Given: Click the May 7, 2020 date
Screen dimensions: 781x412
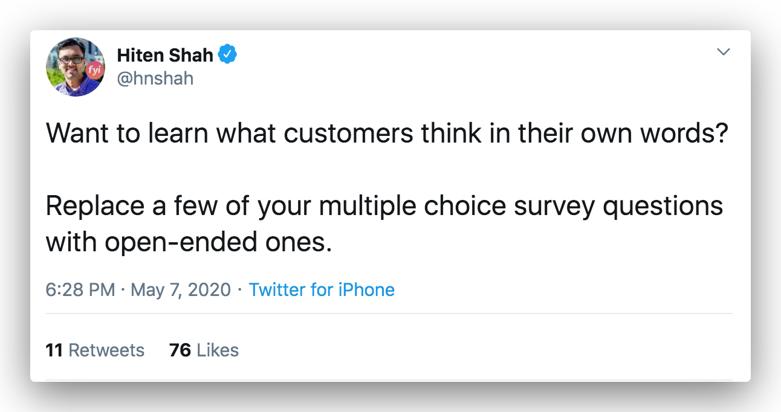Looking at the screenshot, I should point(181,290).
